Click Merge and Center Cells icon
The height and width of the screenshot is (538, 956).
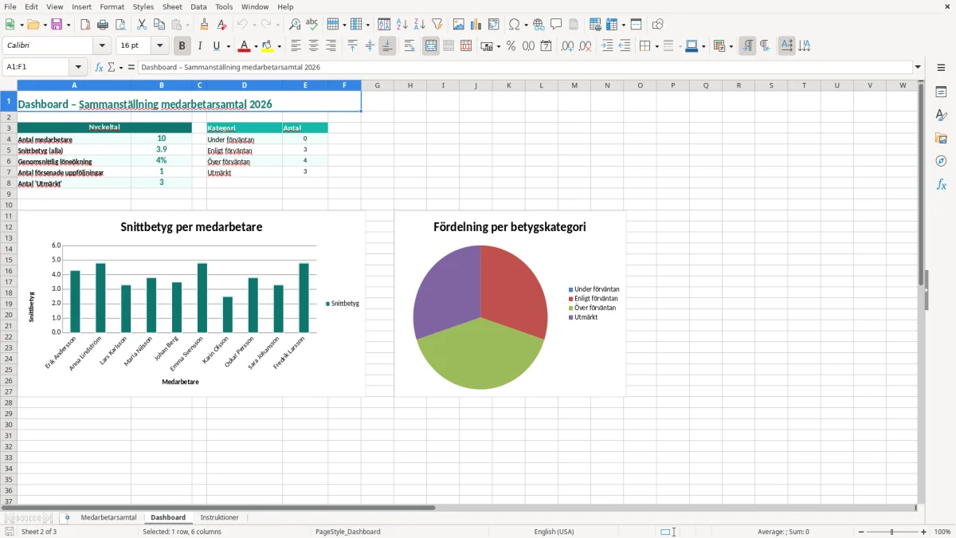[431, 46]
